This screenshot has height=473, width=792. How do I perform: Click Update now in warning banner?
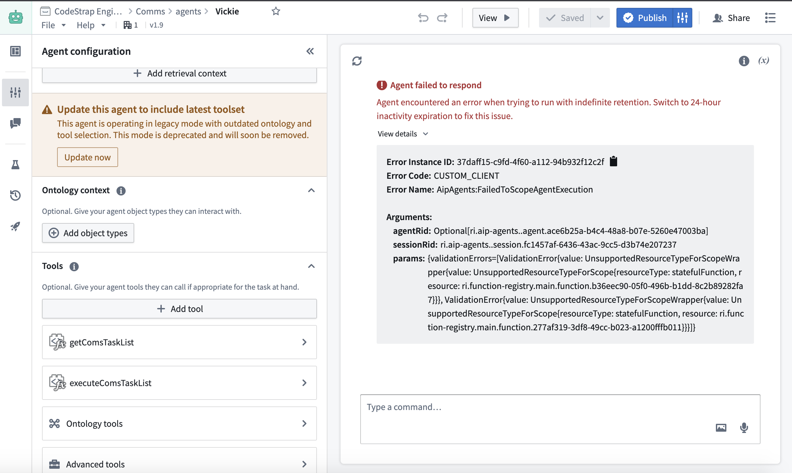(87, 157)
